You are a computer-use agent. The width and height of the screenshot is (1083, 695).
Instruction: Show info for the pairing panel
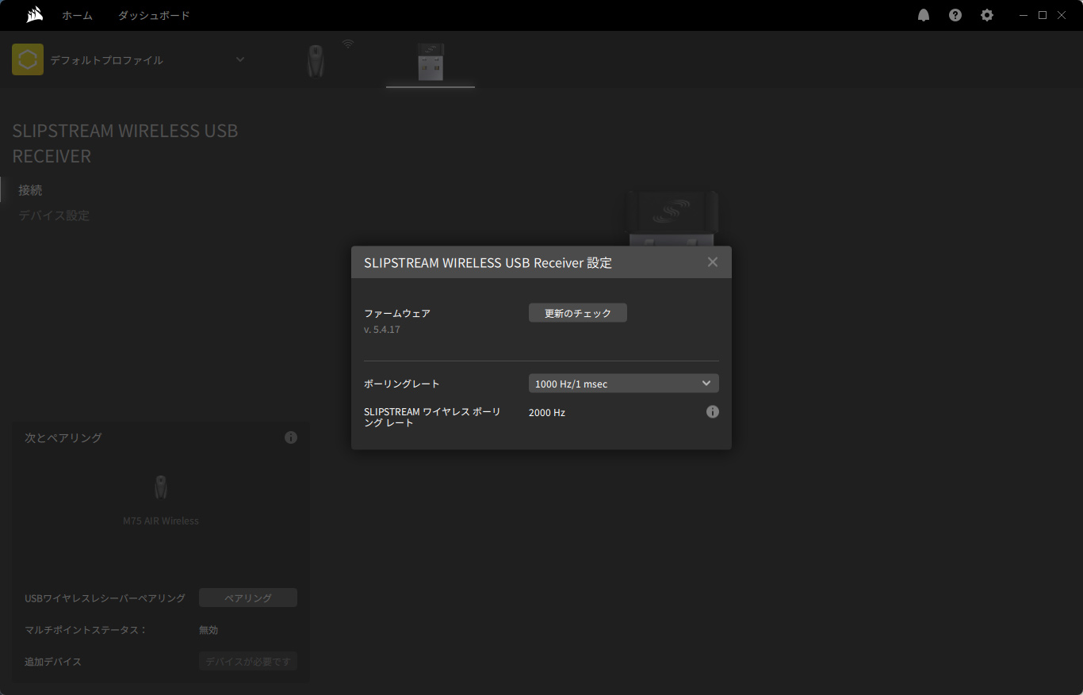coord(291,437)
